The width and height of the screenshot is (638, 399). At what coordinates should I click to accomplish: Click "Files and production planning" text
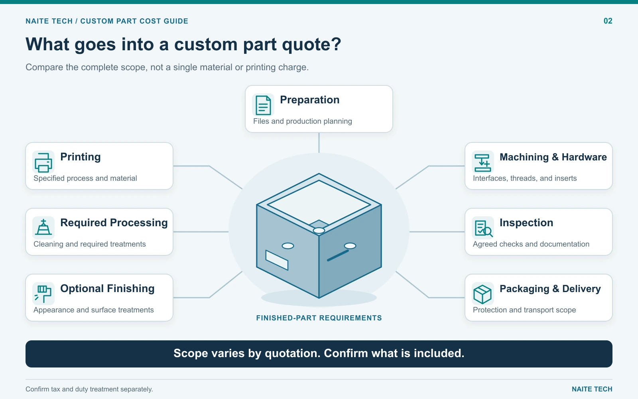tap(303, 121)
